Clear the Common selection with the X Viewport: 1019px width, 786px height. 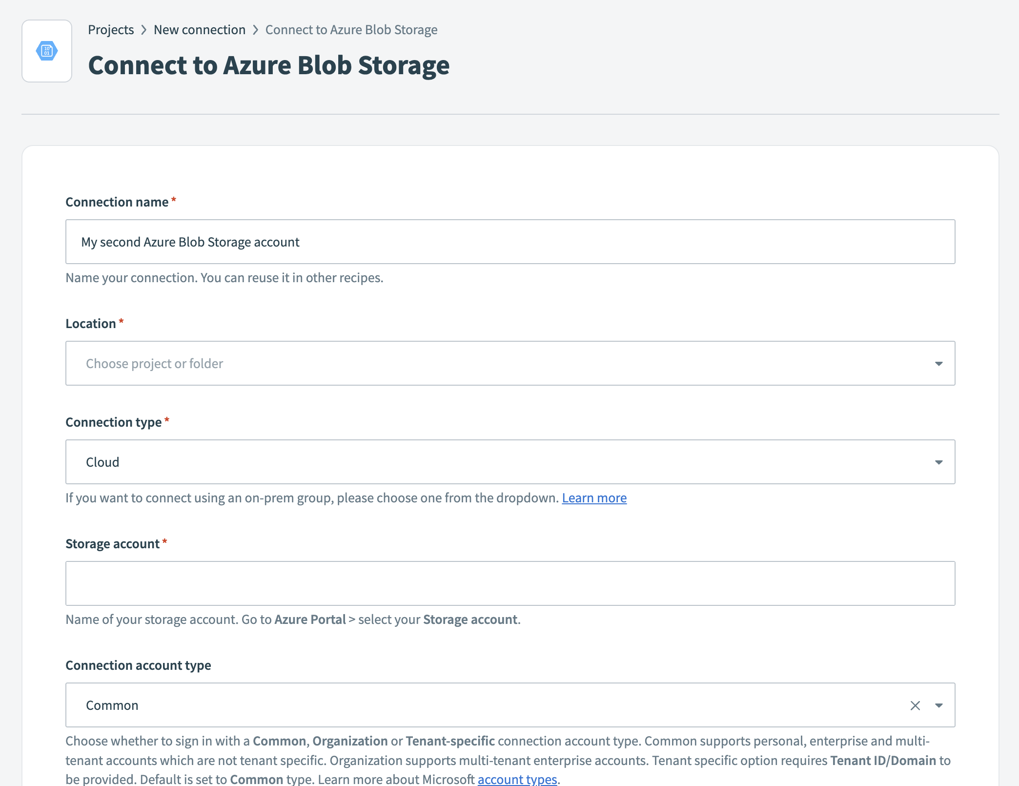tap(915, 705)
